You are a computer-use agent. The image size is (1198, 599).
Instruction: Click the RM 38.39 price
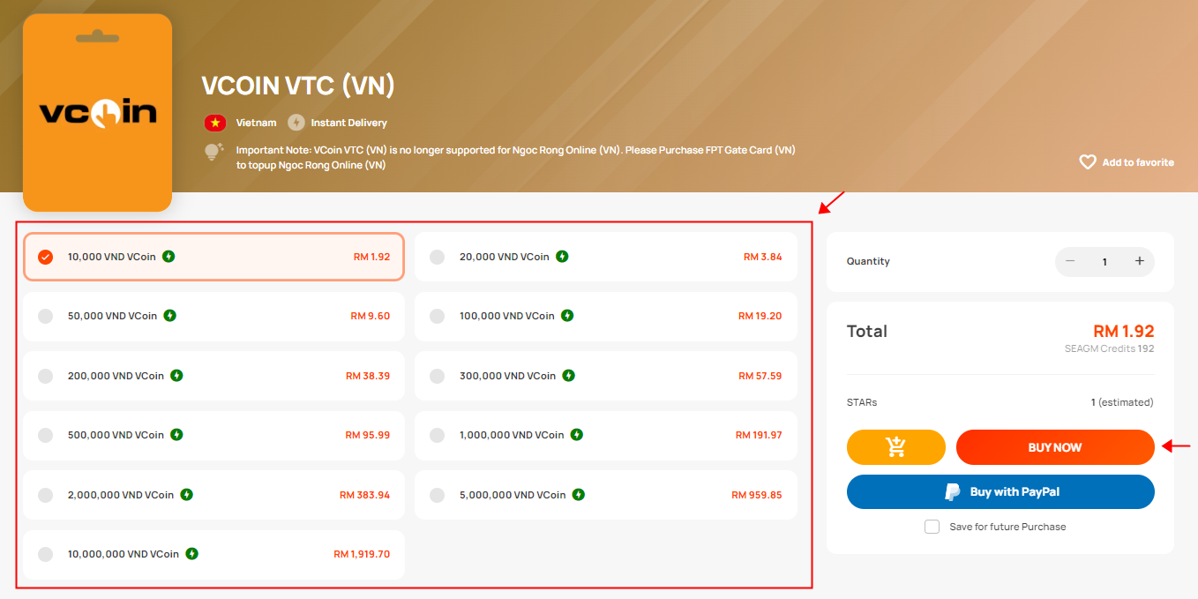coord(368,376)
